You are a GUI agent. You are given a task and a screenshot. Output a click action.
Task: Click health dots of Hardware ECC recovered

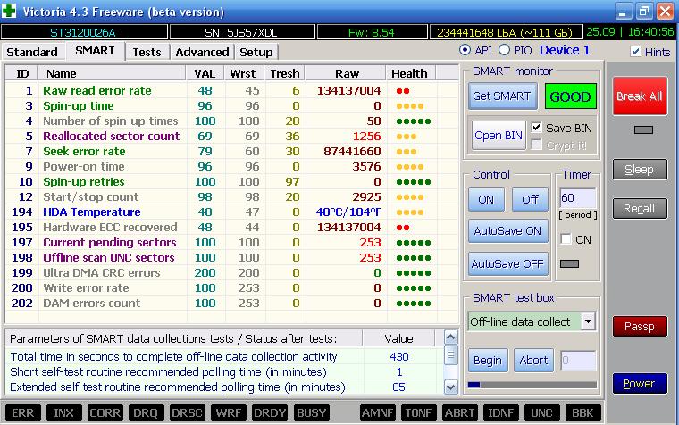coord(403,227)
